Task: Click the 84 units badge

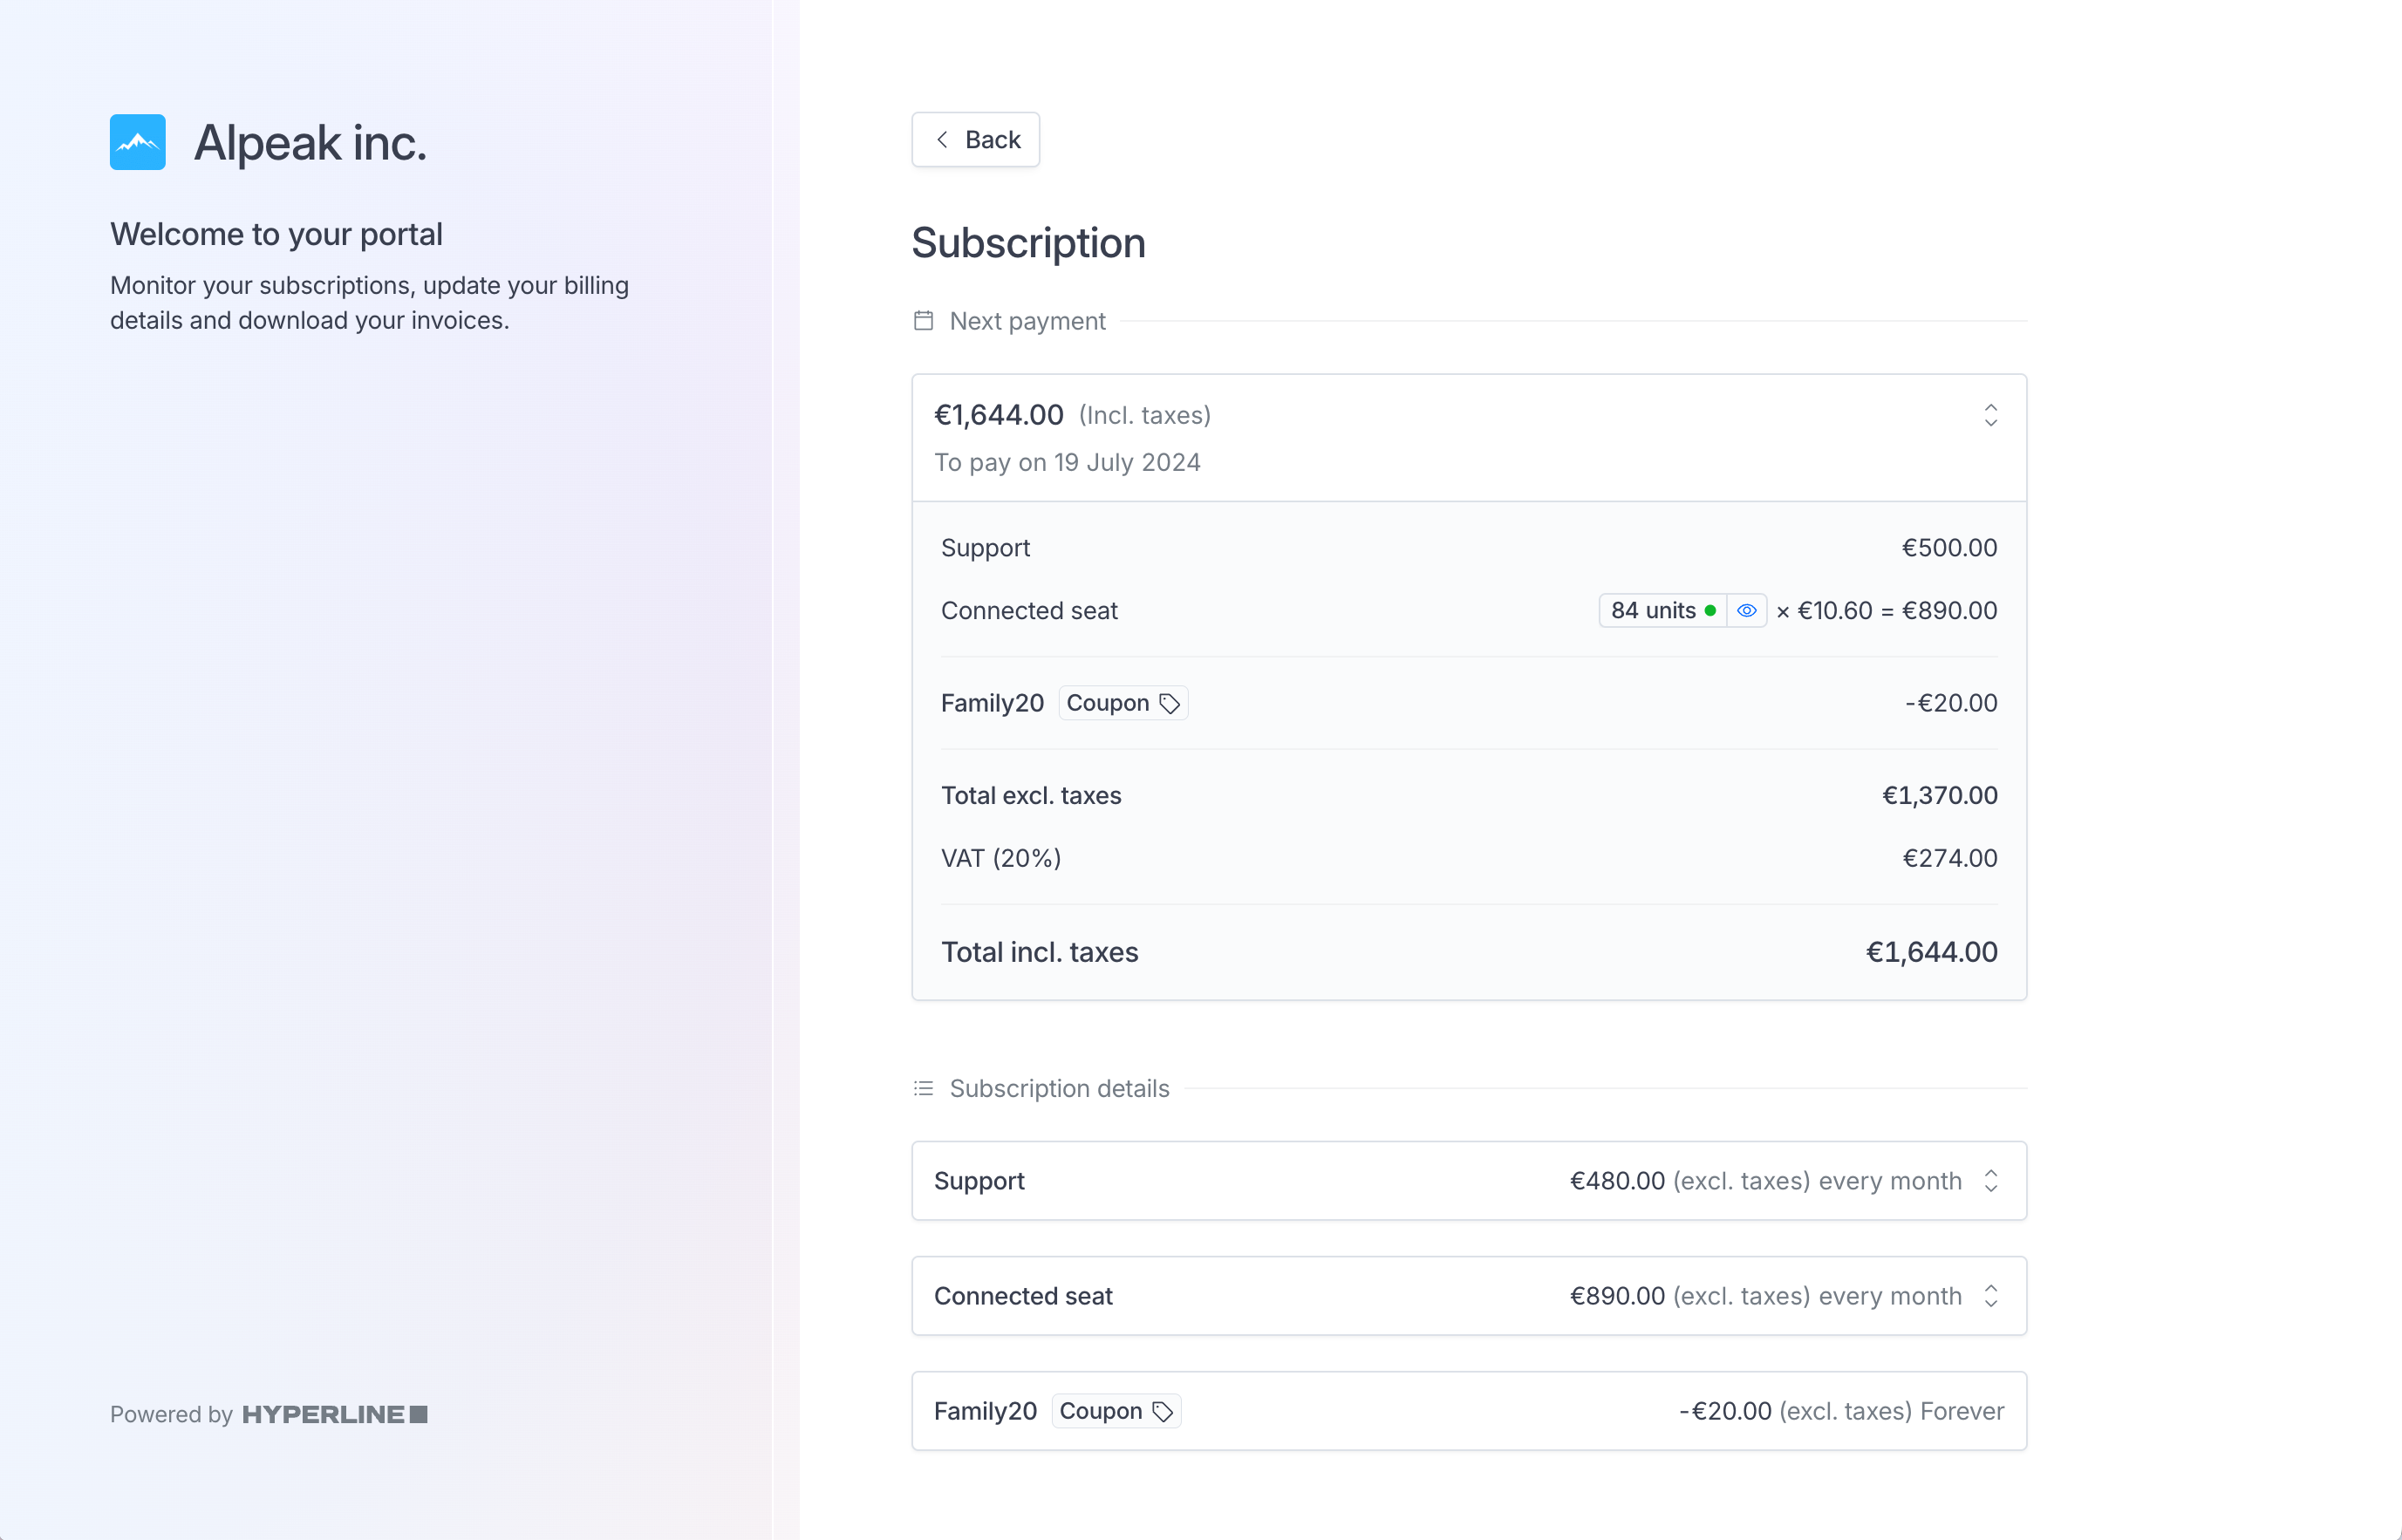Action: pos(1663,610)
